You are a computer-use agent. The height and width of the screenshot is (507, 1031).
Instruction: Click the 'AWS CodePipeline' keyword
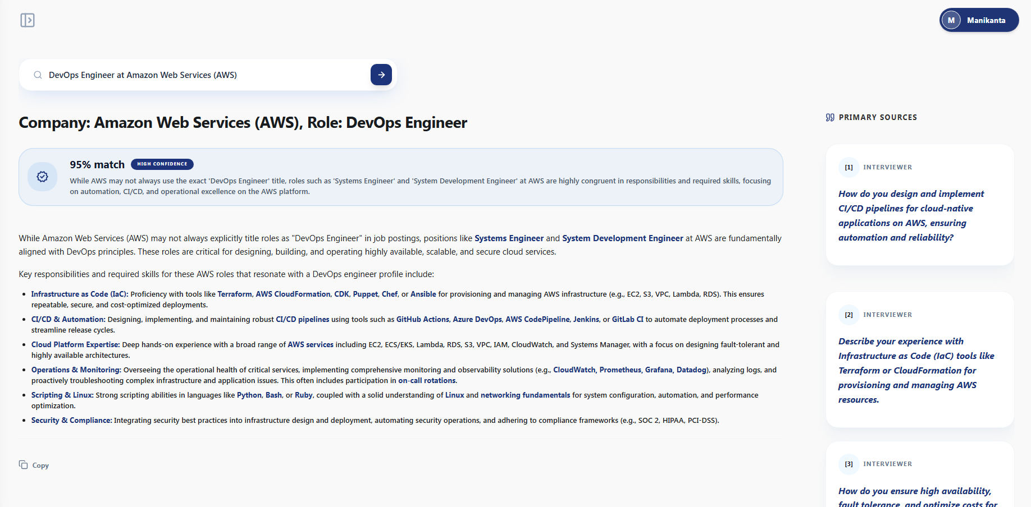[537, 319]
